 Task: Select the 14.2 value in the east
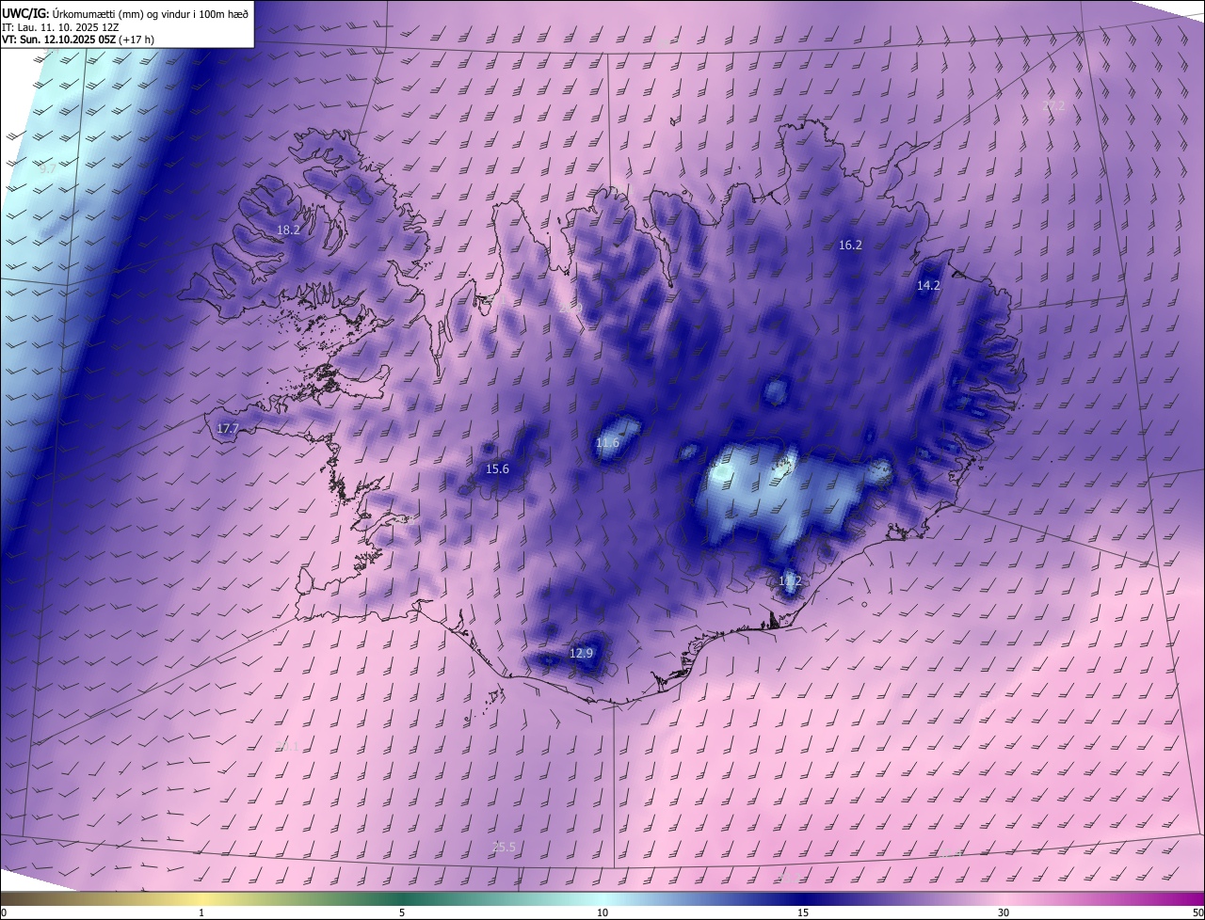coord(928,285)
